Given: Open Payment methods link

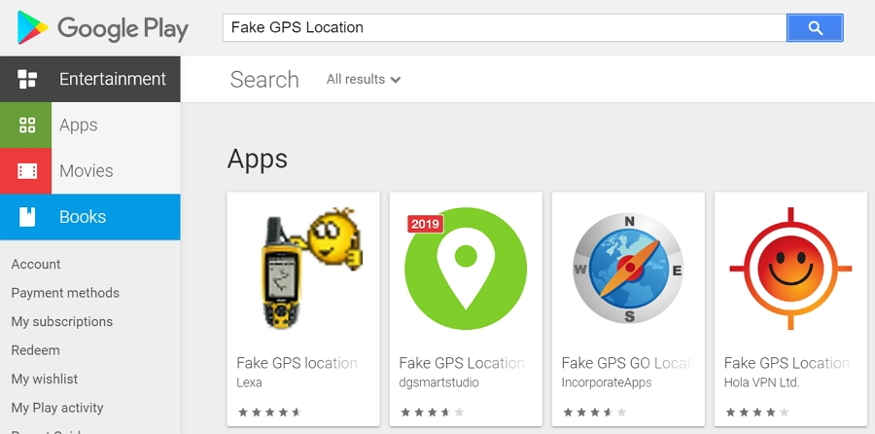Looking at the screenshot, I should tap(65, 293).
